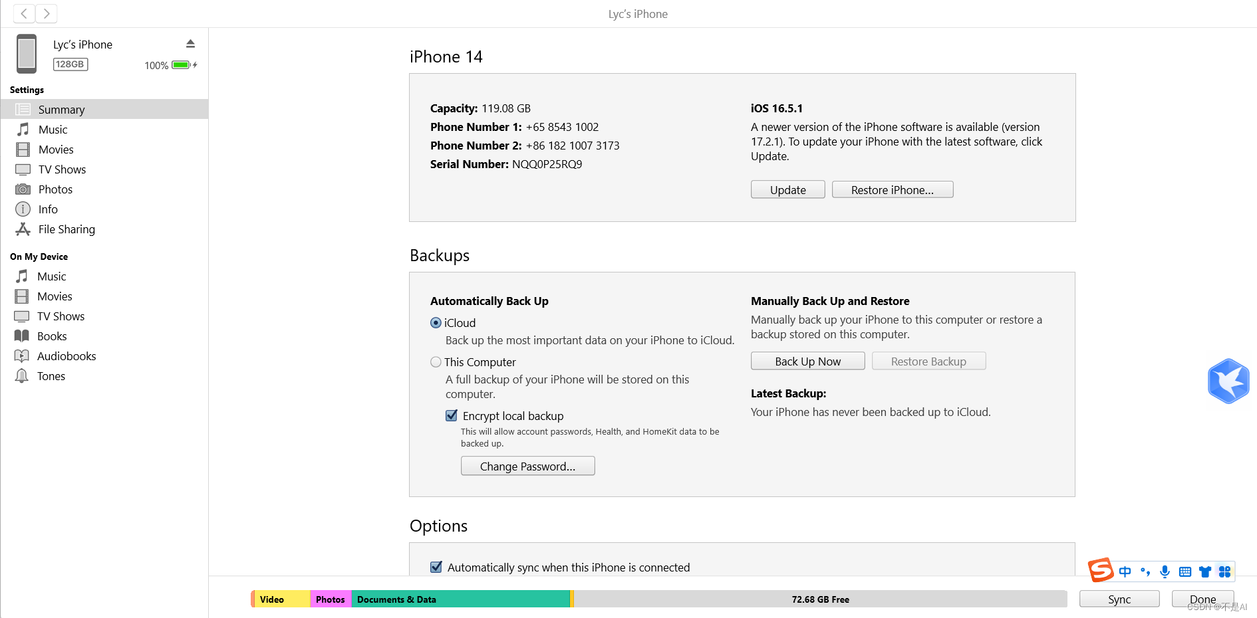Click the iOS 16.5.1 version label
The width and height of the screenshot is (1257, 618).
(x=777, y=108)
